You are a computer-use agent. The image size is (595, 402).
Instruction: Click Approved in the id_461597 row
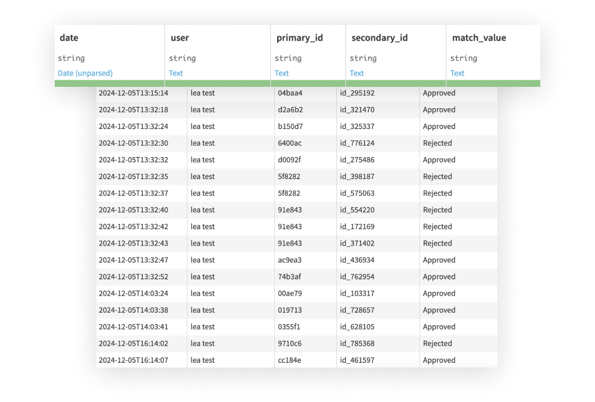(439, 360)
